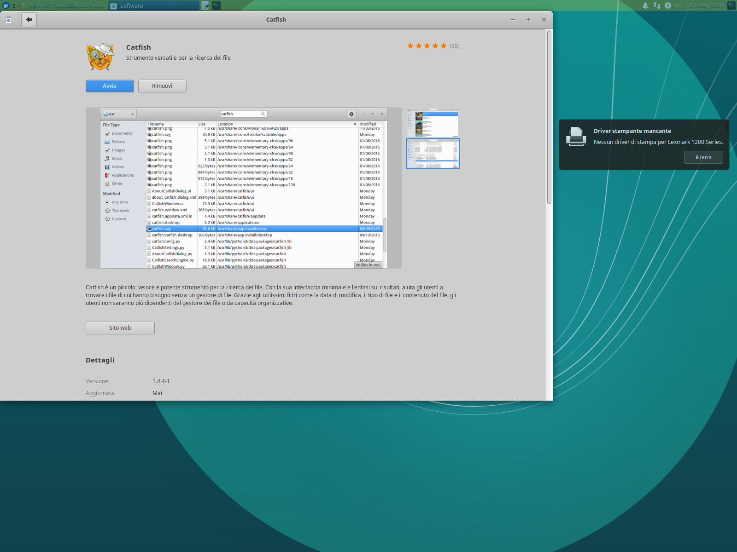Click the Versione label
The height and width of the screenshot is (552, 737).
tap(97, 381)
